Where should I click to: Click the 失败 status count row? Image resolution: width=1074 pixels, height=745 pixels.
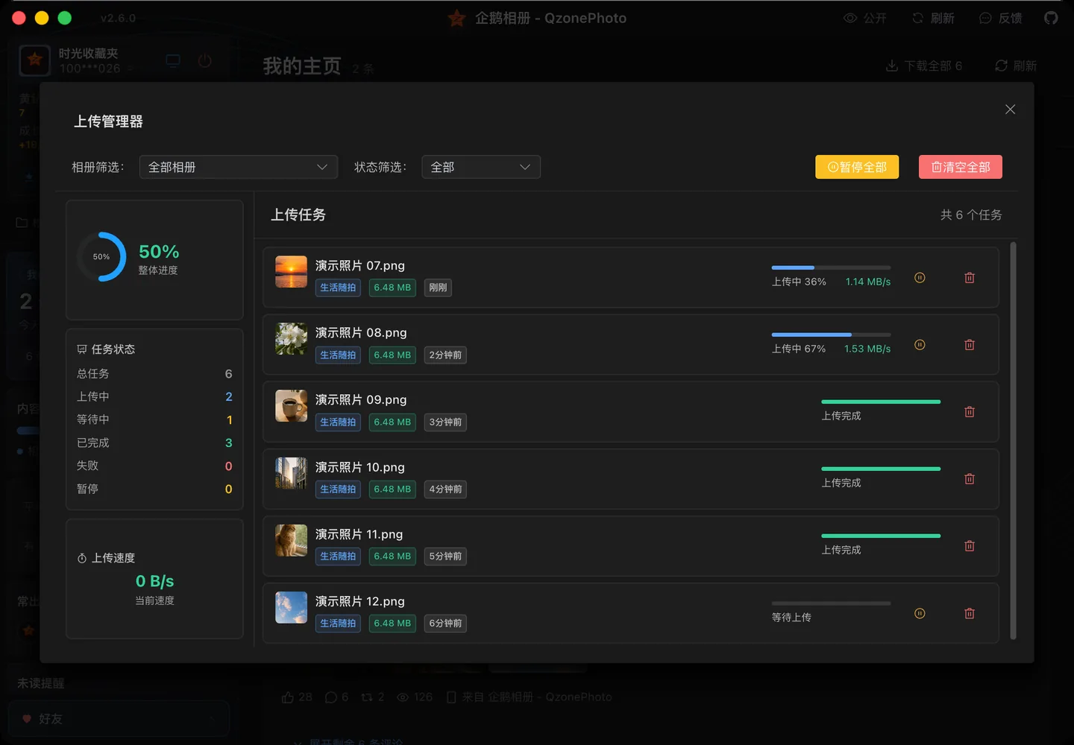(154, 466)
